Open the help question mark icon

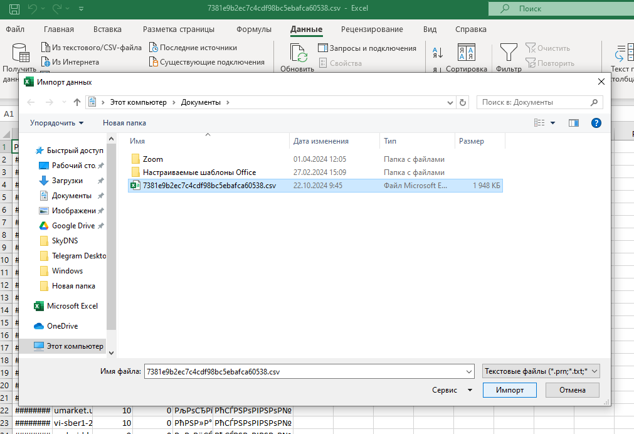click(x=596, y=123)
